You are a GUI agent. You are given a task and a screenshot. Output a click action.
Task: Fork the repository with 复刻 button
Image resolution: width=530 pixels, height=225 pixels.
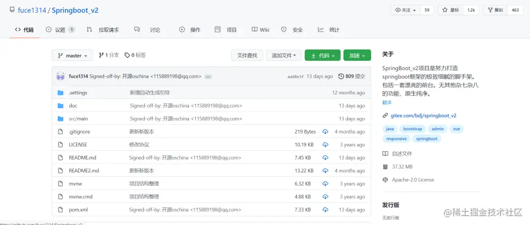496,10
